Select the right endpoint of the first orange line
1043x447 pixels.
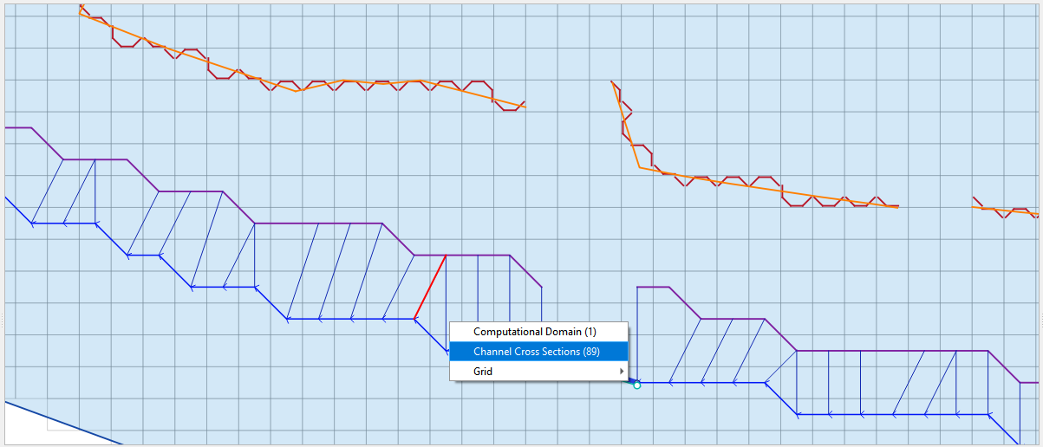click(525, 106)
